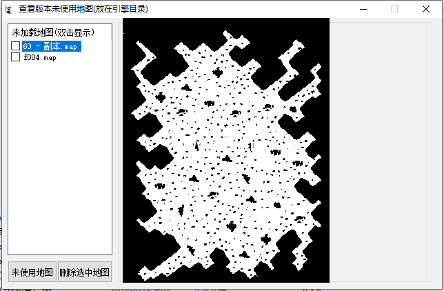Click the map preview image

tap(226, 150)
